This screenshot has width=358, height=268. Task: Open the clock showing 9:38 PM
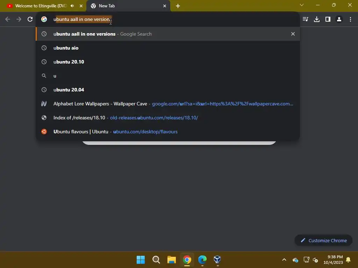pyautogui.click(x=333, y=260)
